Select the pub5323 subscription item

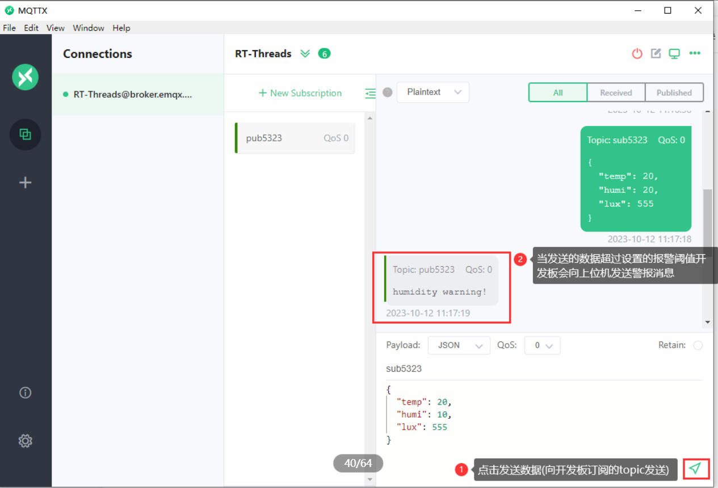click(x=295, y=138)
